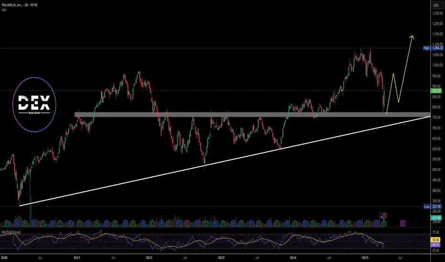Click the 25.00 RSI scale label

click(x=435, y=251)
